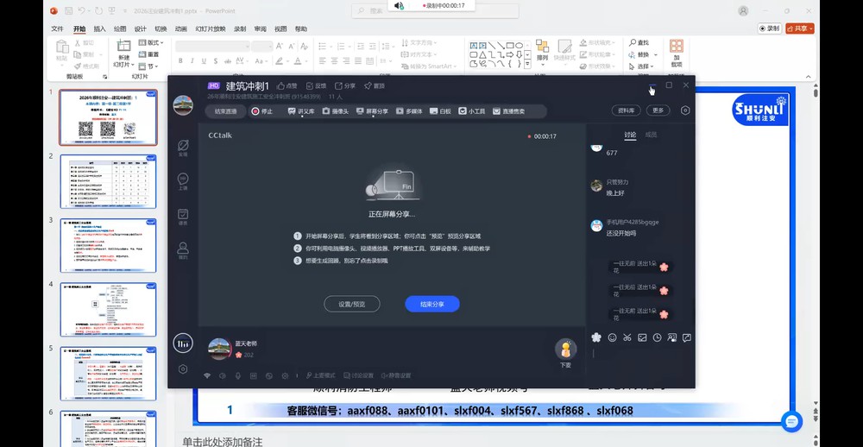Open 小工具 in CCtalk toolbar
The height and width of the screenshot is (447, 863).
472,111
